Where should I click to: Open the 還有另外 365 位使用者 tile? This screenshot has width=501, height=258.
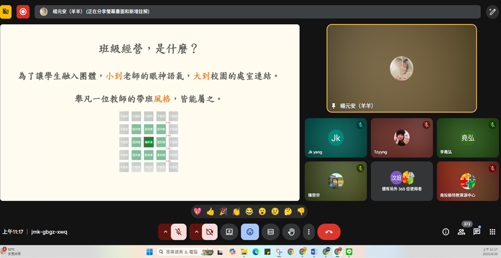pos(402,181)
